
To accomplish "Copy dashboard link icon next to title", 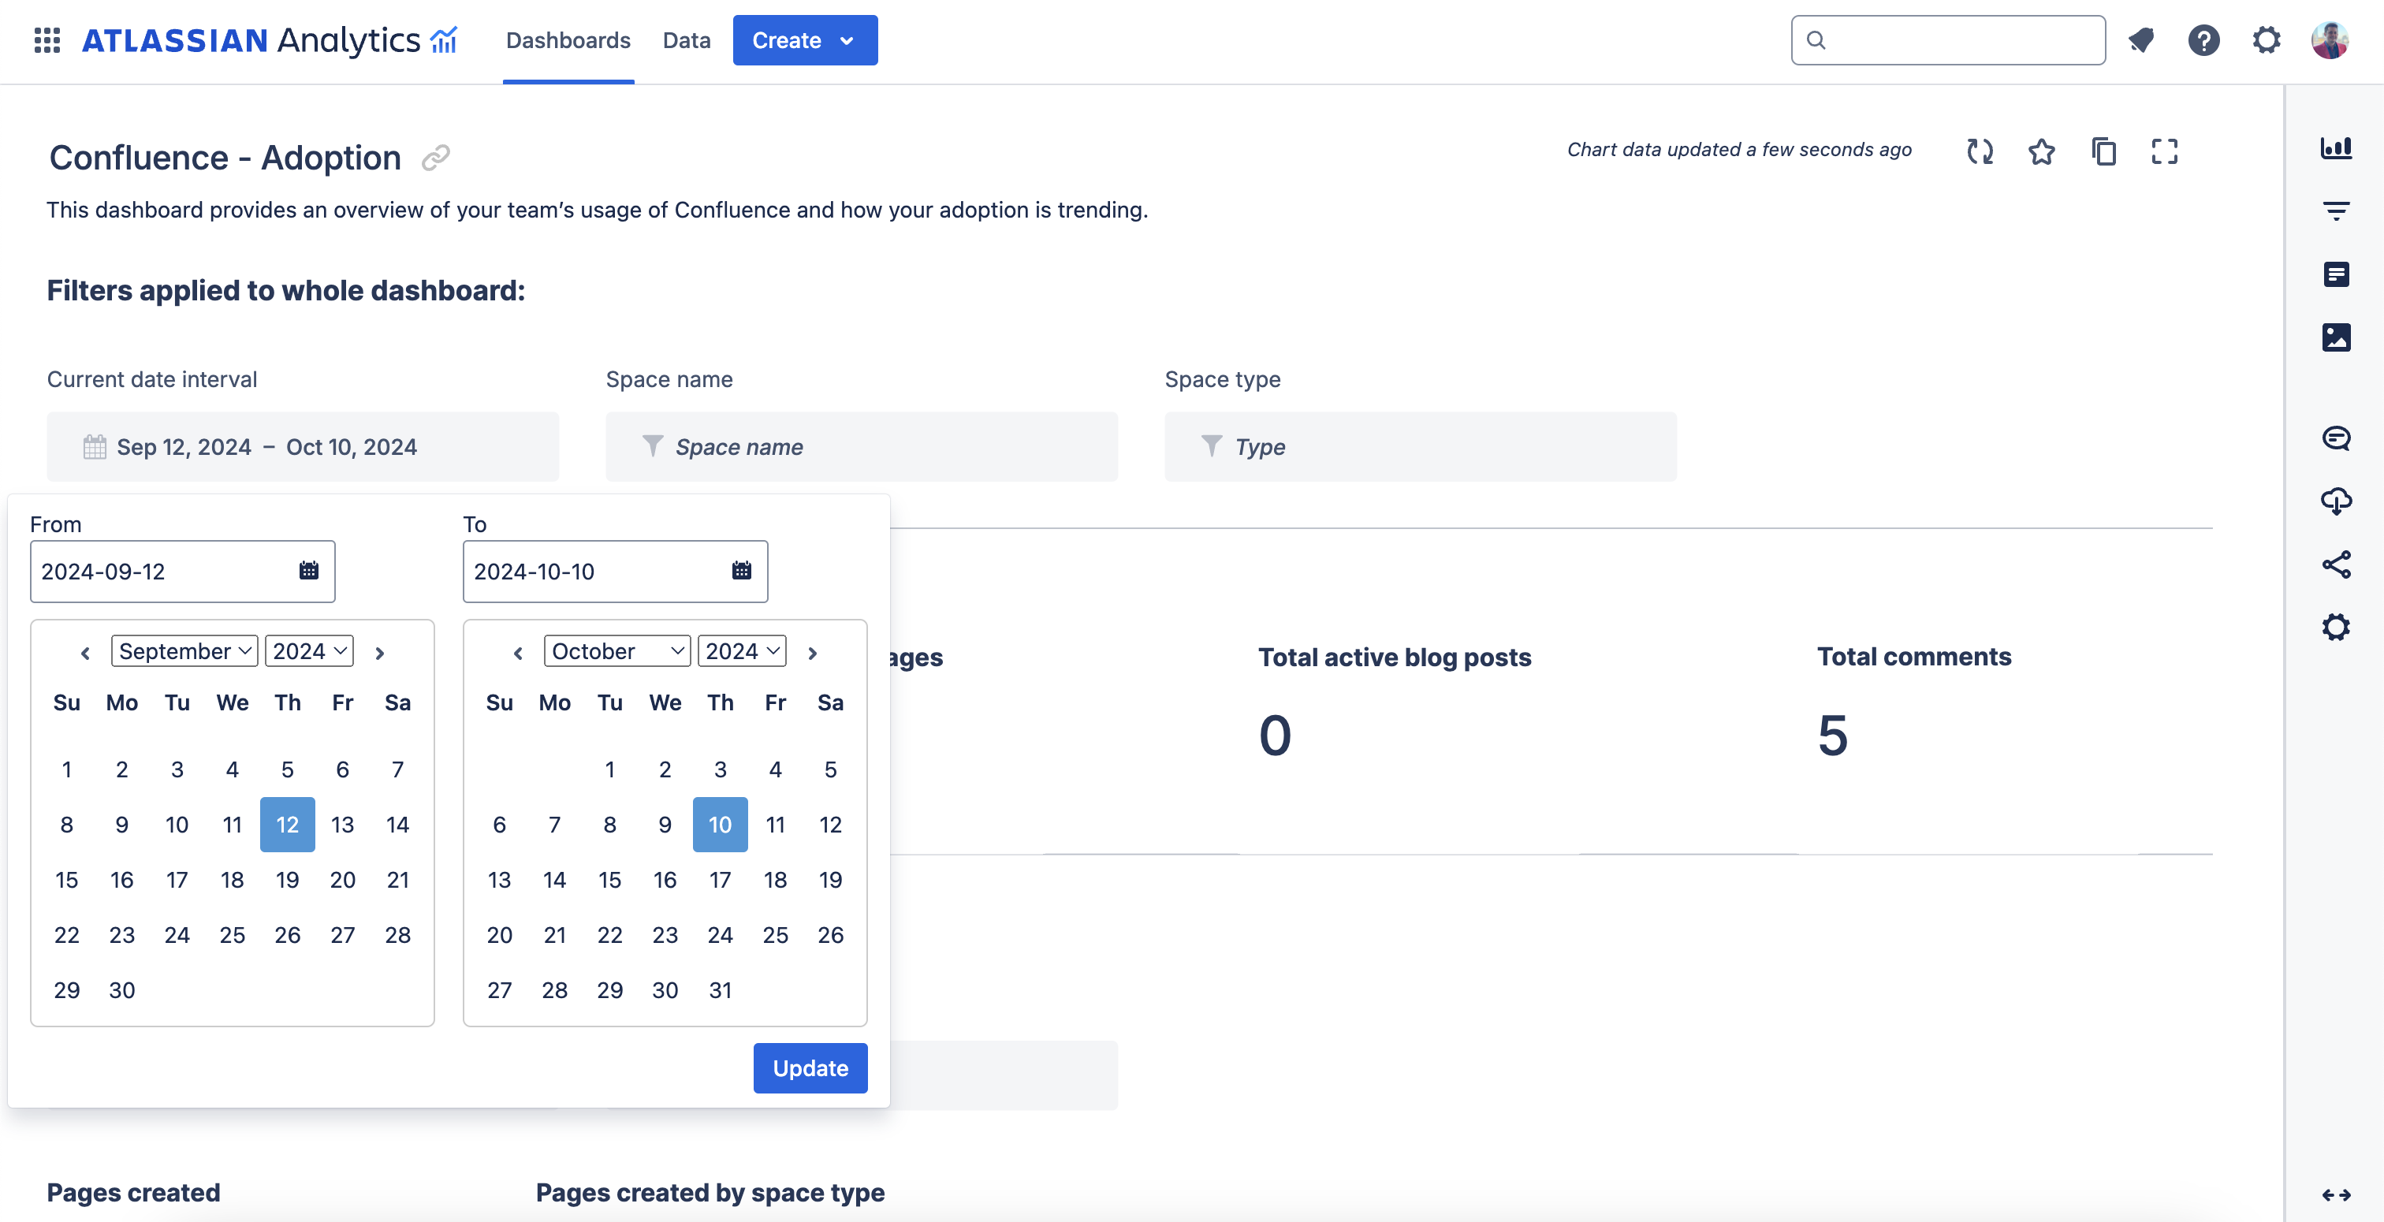I will click(435, 158).
